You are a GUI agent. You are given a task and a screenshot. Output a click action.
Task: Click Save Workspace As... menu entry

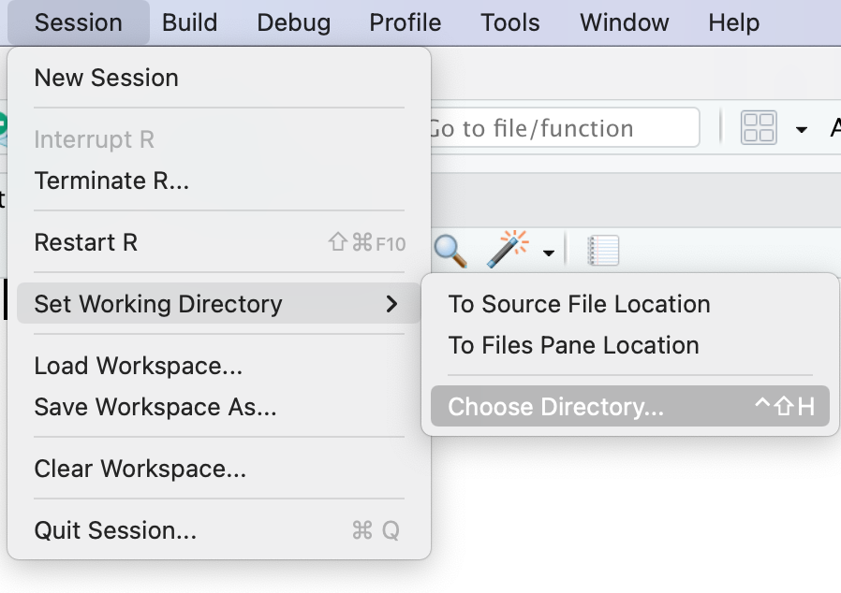[x=155, y=407]
